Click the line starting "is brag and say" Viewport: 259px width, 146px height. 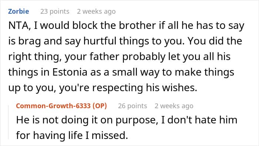[125, 41]
